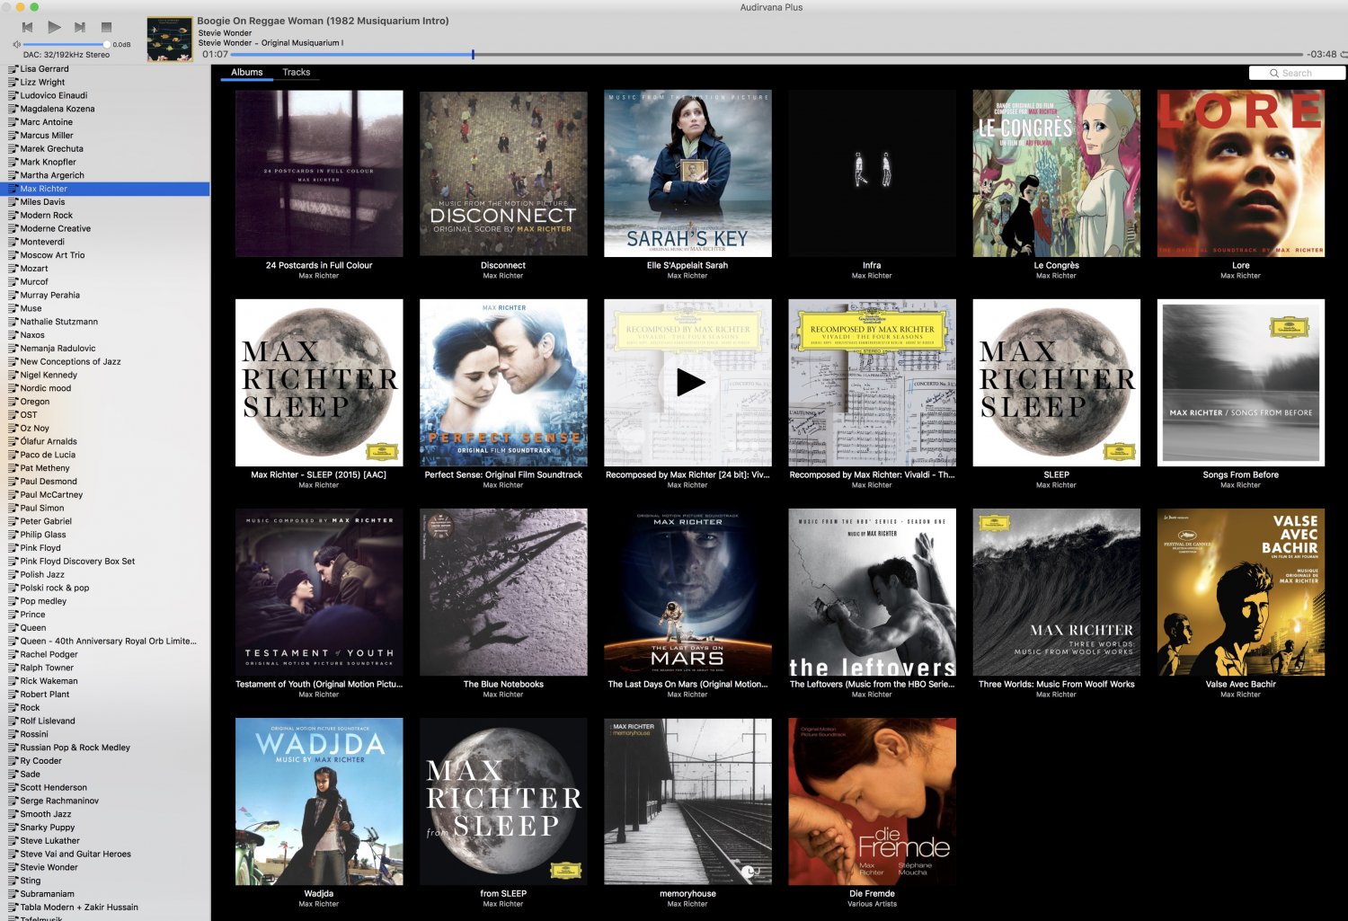Image resolution: width=1348 pixels, height=921 pixels.
Task: Click the playlist icon beside Philip Glass
Action: (x=13, y=535)
